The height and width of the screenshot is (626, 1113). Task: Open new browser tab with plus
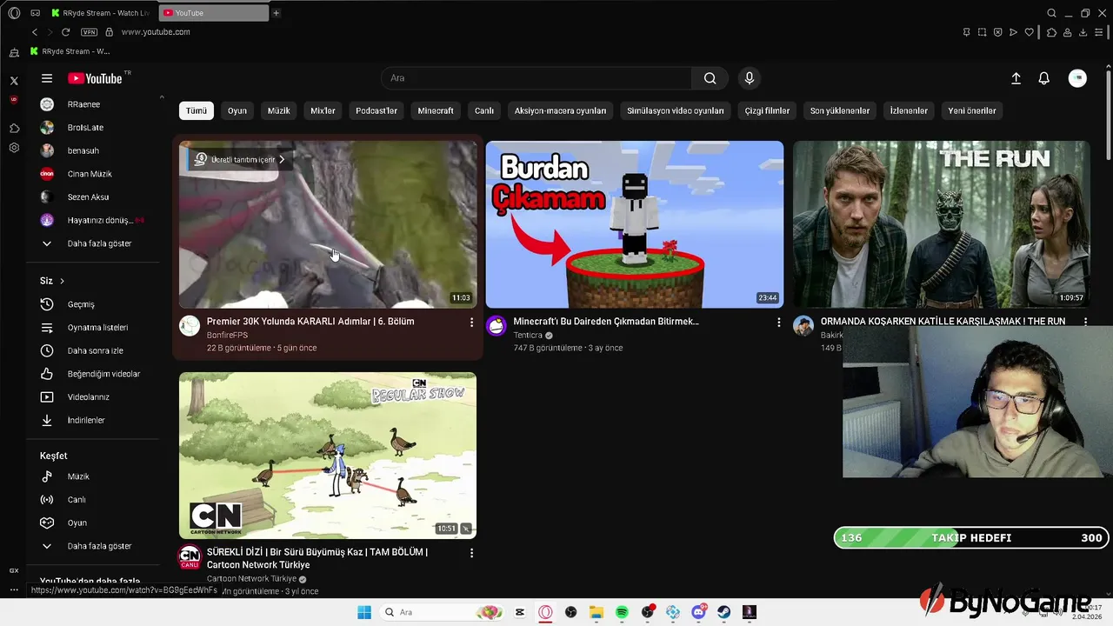tap(276, 13)
